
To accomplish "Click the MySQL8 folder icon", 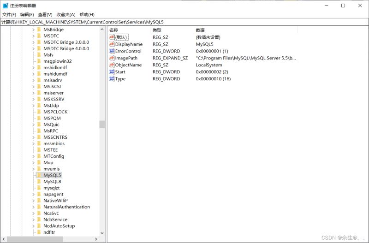I will click(39, 182).
